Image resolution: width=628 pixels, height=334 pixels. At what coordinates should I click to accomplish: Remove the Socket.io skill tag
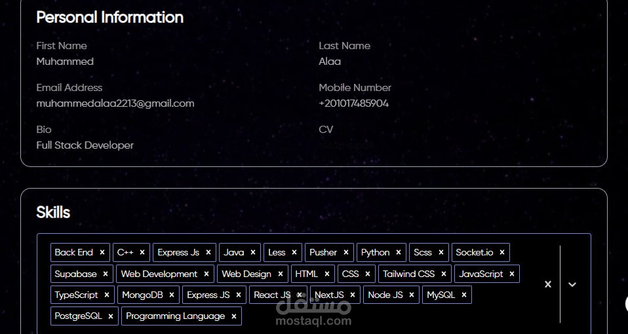coord(502,252)
